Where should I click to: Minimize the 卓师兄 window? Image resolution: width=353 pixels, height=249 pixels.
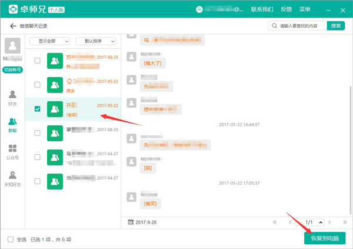[328, 10]
